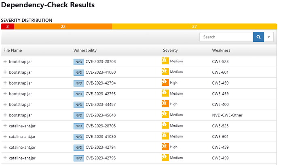This screenshot has height=165, width=283.
Task: Expand bootstrap.jar row for CVE-2023-44487
Action: click(5, 104)
